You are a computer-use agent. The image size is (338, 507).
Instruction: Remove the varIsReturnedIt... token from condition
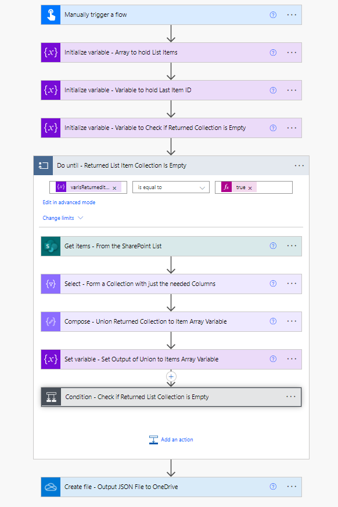(114, 188)
